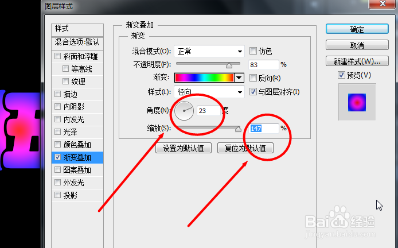Click the 缩放 percentage input field
The height and width of the screenshot is (248, 398).
(263, 129)
